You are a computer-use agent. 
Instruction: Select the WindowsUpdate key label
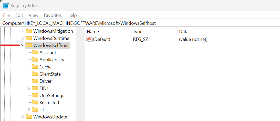point(50,117)
